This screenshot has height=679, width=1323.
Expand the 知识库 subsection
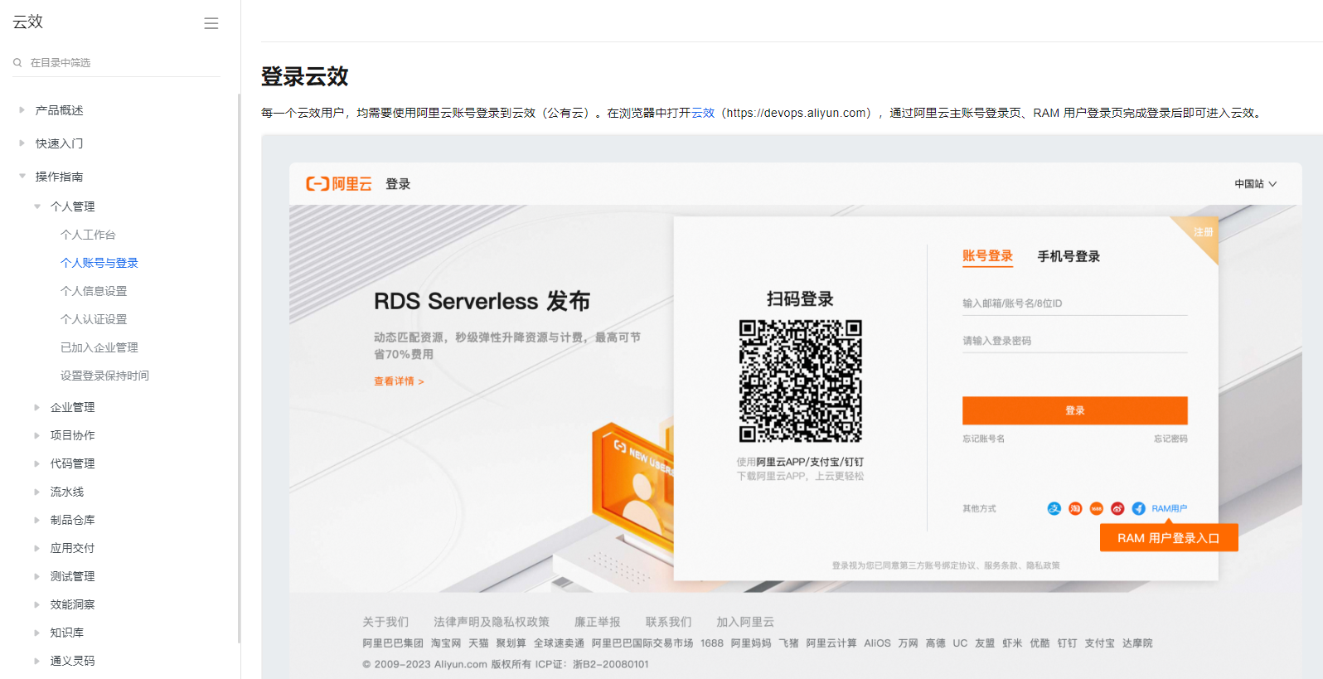click(37, 633)
